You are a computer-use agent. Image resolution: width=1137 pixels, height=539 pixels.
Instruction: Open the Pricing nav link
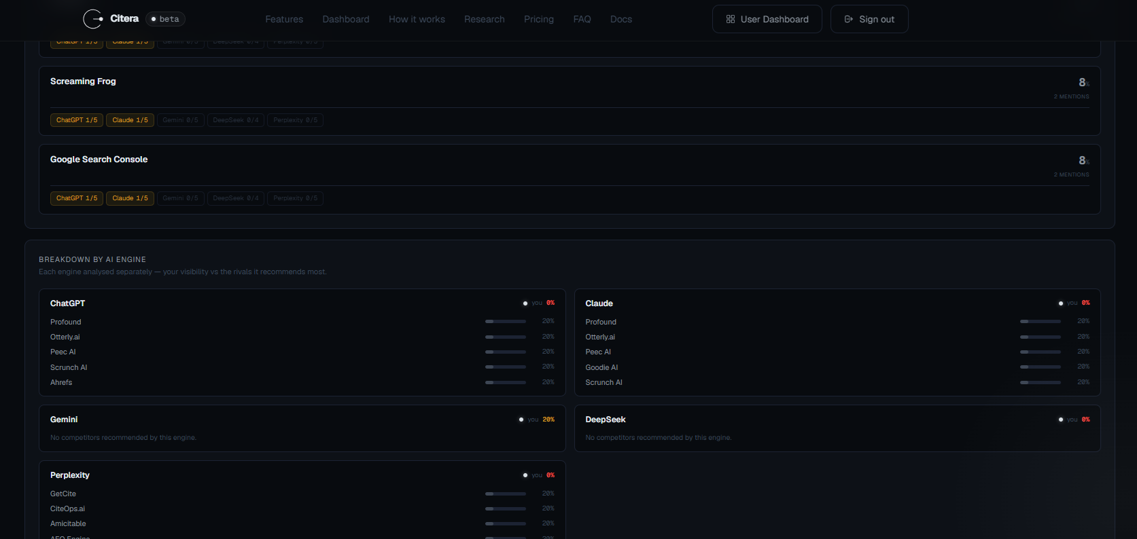(539, 19)
